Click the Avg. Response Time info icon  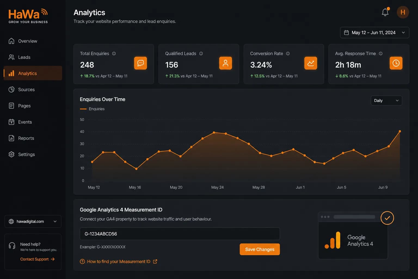tap(381, 53)
